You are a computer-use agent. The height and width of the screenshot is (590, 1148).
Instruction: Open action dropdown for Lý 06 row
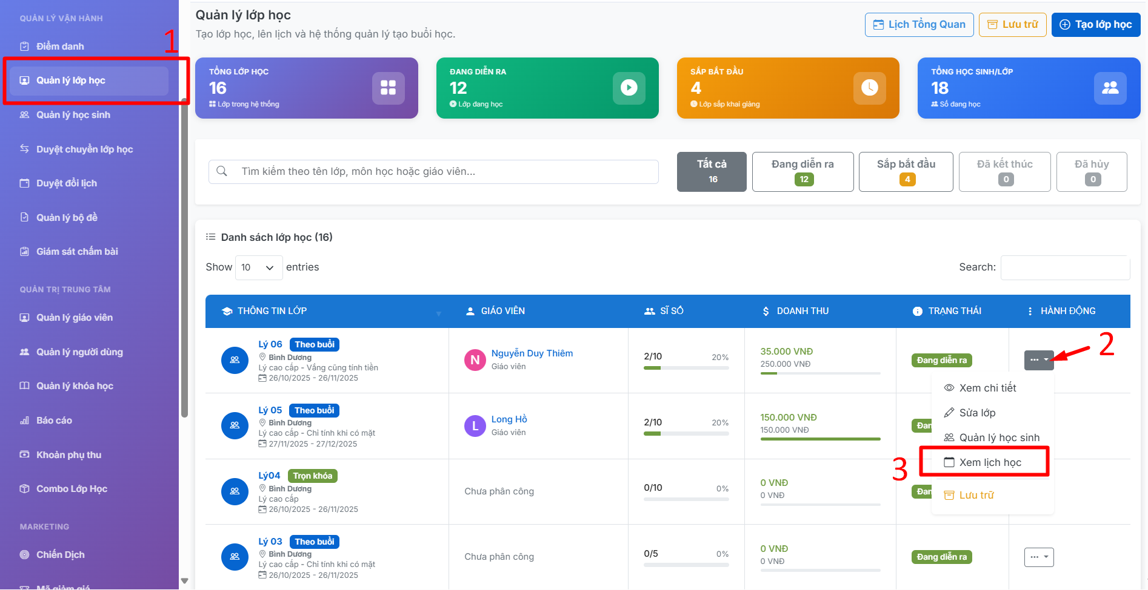tap(1039, 360)
